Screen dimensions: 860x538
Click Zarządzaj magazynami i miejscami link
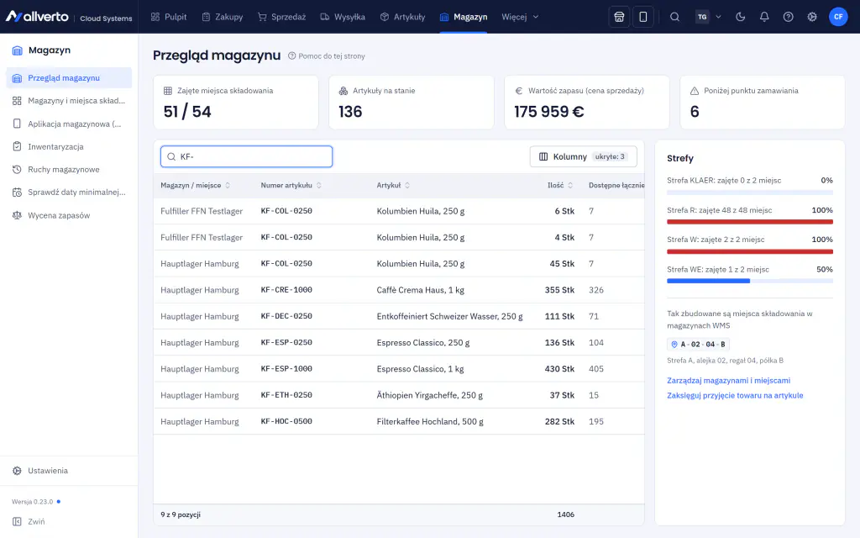(x=728, y=381)
